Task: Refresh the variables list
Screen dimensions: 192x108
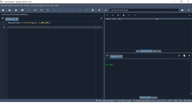Action: click(x=135, y=15)
